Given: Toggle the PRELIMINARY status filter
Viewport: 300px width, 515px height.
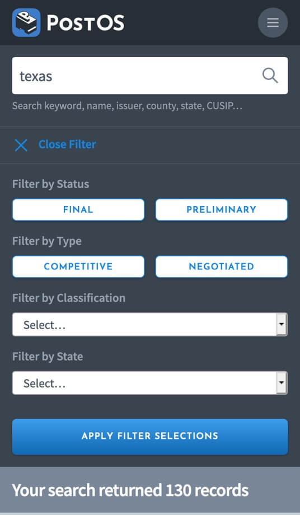Looking at the screenshot, I should pyautogui.click(x=222, y=209).
